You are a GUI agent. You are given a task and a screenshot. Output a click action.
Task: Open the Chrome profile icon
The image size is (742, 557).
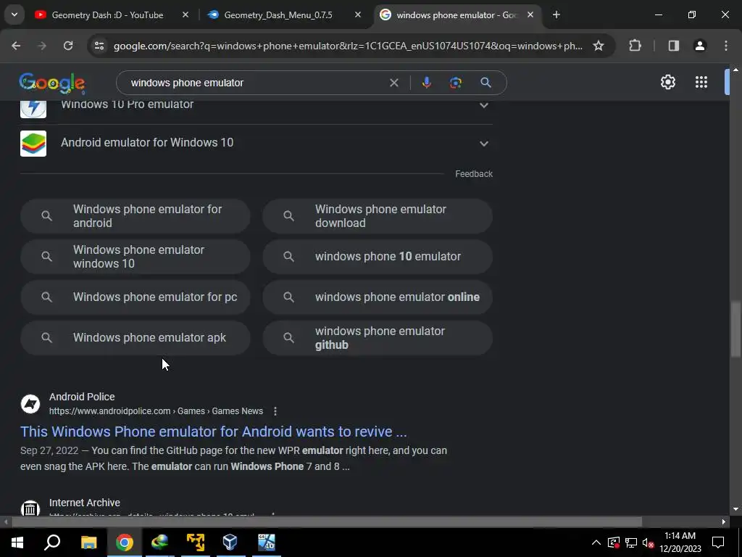699,46
